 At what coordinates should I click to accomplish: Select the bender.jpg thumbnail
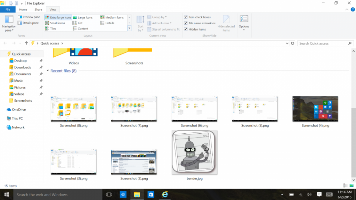(195, 152)
